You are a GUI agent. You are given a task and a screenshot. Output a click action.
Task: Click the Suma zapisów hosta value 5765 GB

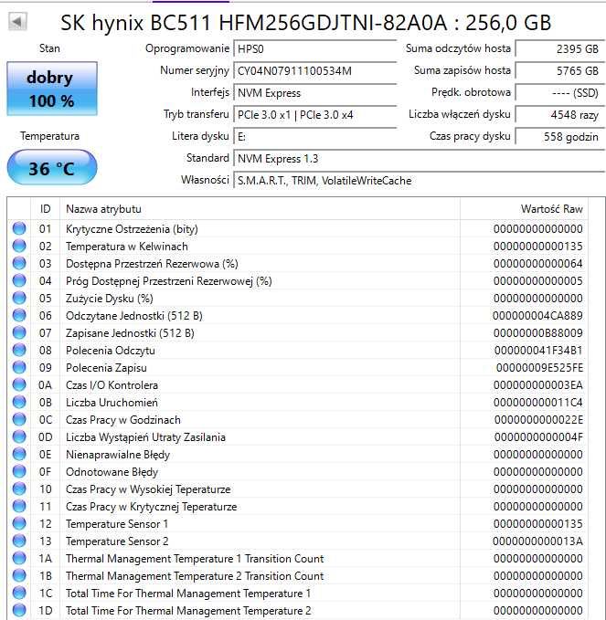pyautogui.click(x=559, y=71)
